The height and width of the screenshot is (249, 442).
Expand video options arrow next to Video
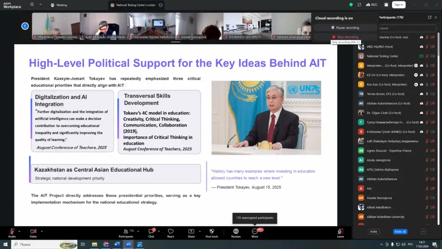pyautogui.click(x=42, y=231)
